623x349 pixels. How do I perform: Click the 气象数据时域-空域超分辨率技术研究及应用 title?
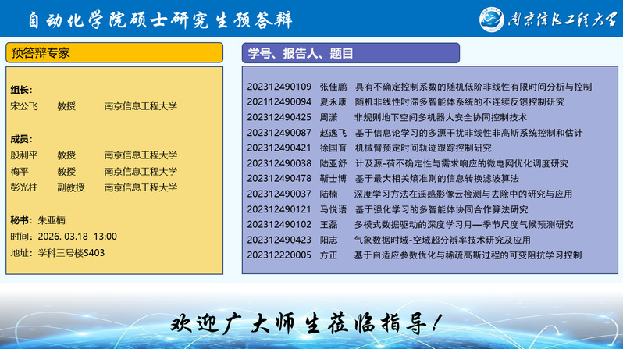pyautogui.click(x=442, y=240)
